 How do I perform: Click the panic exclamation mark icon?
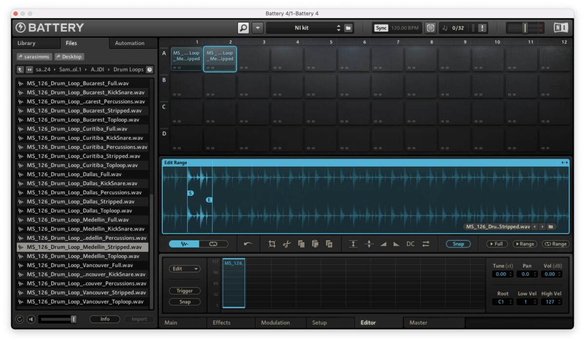point(482,28)
